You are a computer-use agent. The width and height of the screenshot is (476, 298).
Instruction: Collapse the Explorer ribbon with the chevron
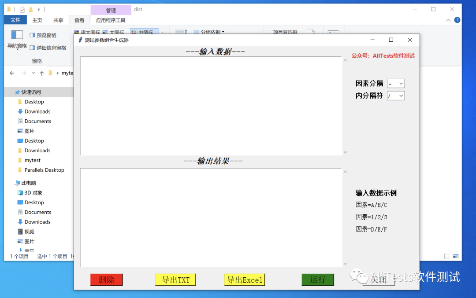(x=448, y=20)
